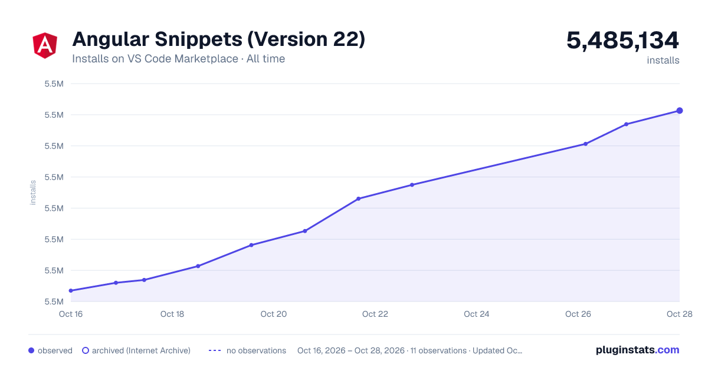Click the 'installs' label under the total
This screenshot has height=371, width=708.
(x=663, y=60)
